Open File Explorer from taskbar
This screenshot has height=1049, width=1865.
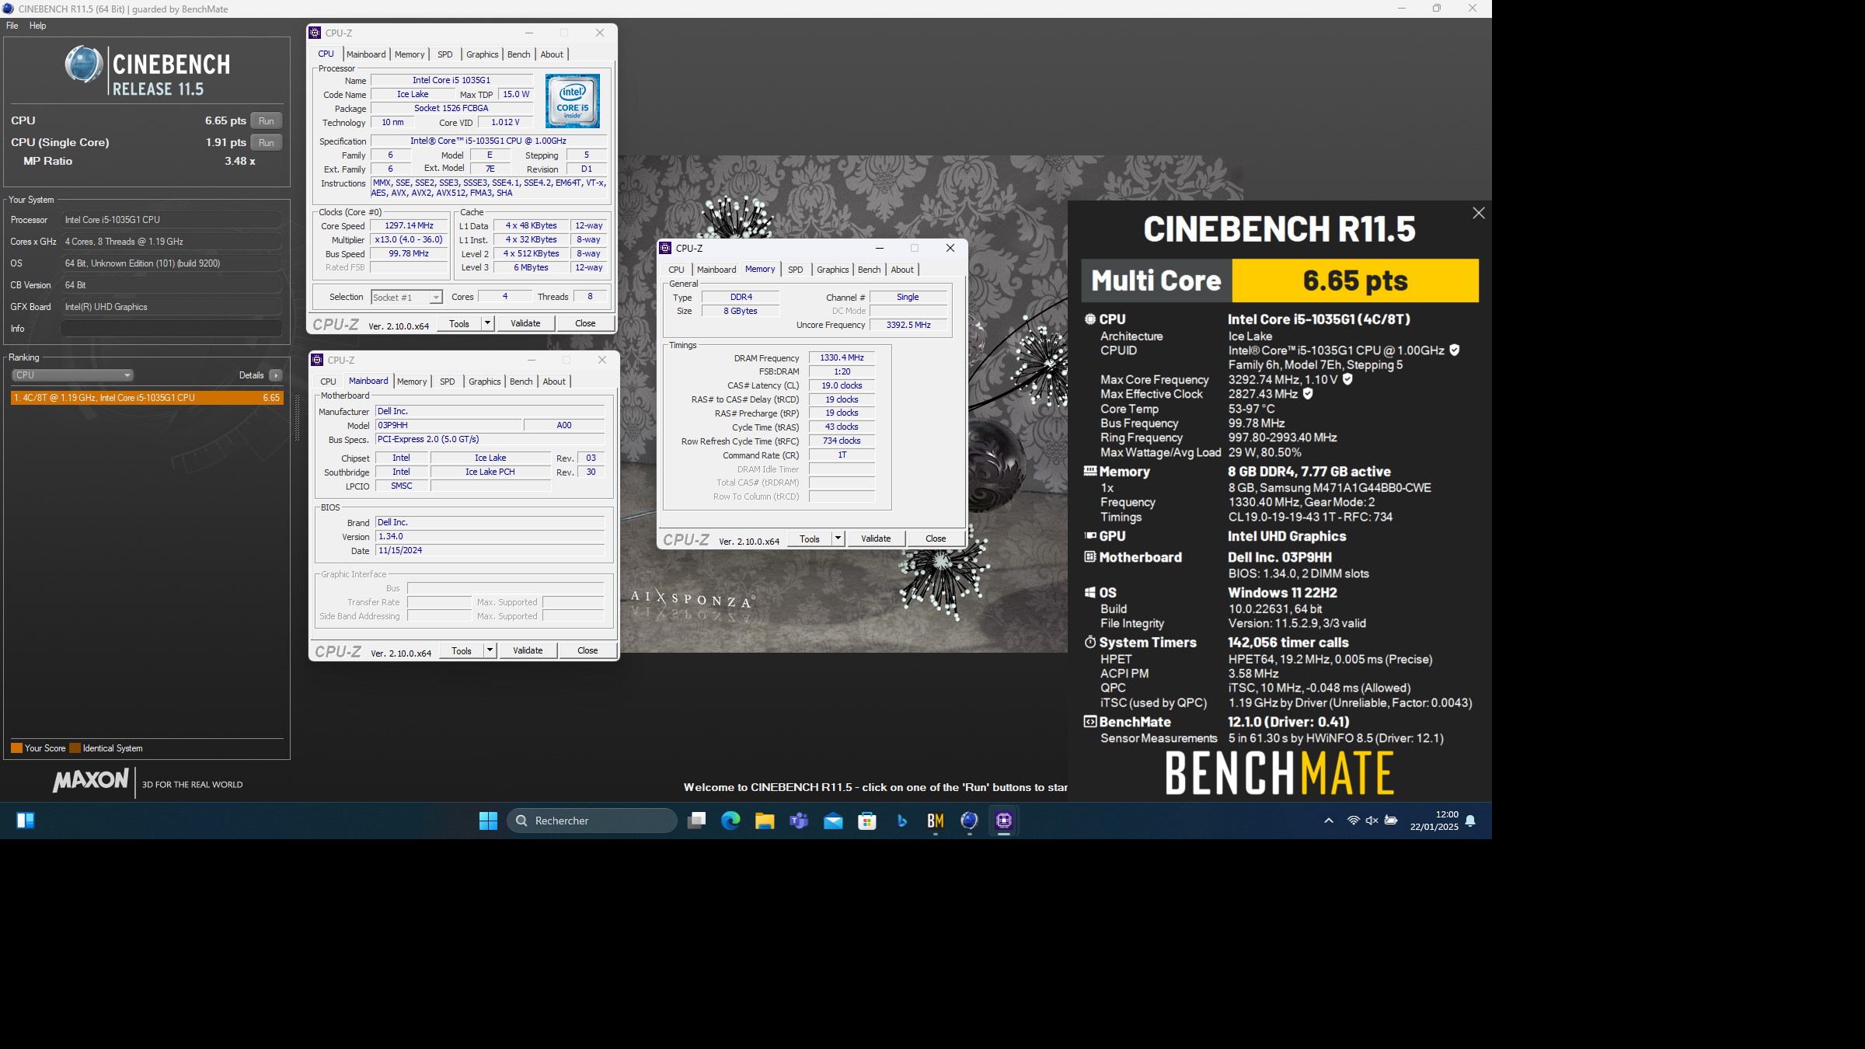[765, 821]
